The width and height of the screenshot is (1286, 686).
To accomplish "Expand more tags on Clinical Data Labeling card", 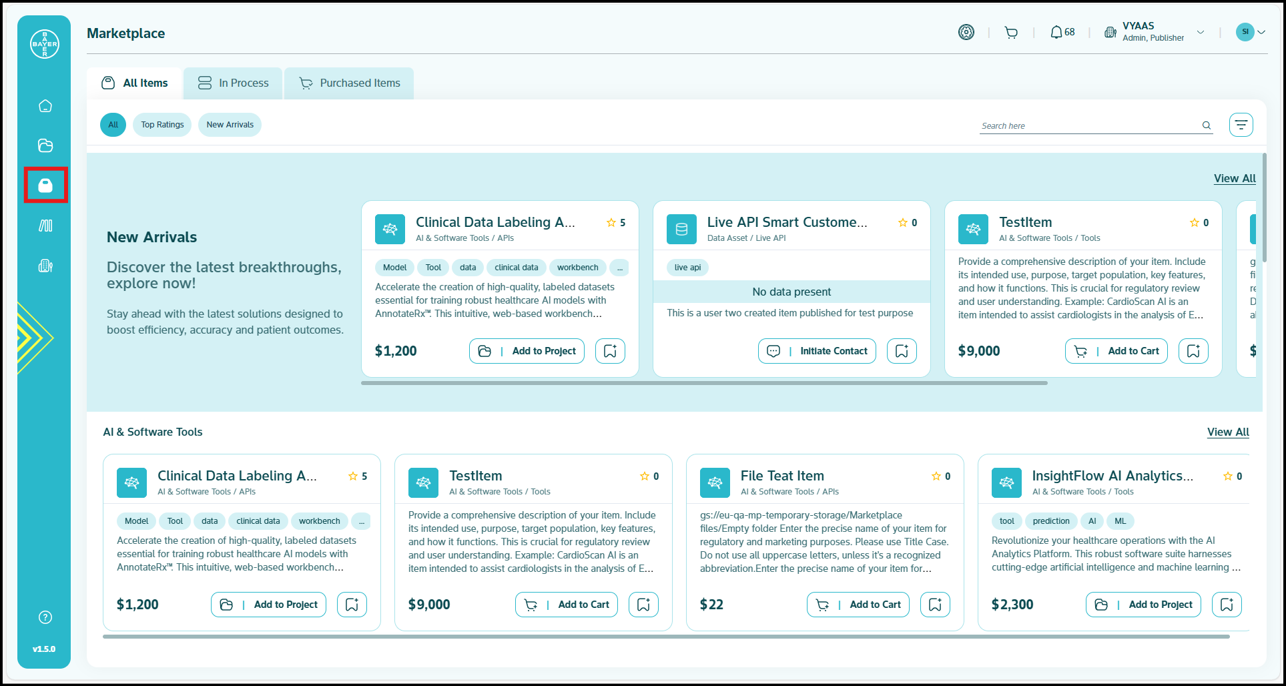I will (x=619, y=268).
